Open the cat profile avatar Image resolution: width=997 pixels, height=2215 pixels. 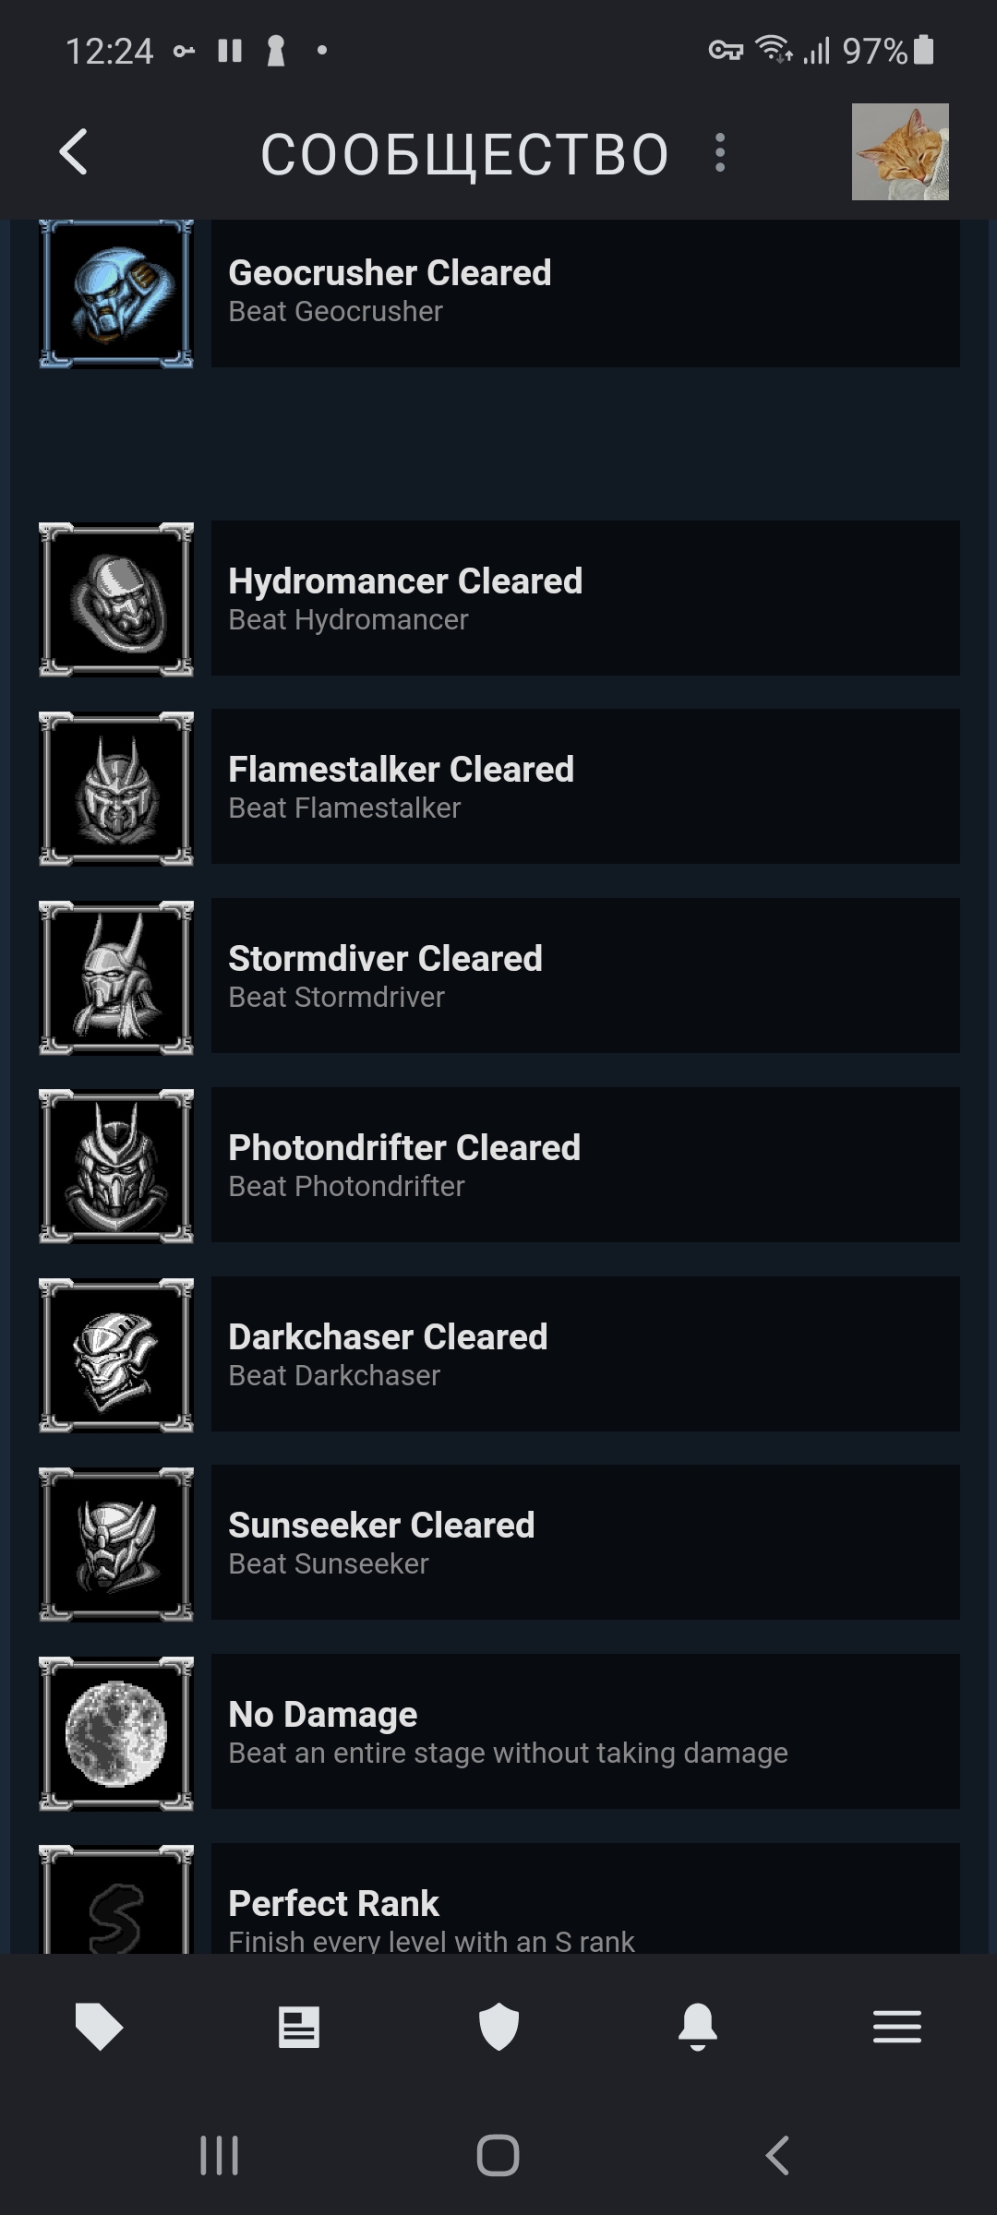[899, 152]
